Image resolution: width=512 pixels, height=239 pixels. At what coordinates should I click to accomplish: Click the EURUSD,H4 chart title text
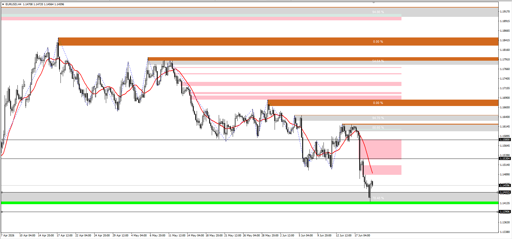pyautogui.click(x=13, y=4)
